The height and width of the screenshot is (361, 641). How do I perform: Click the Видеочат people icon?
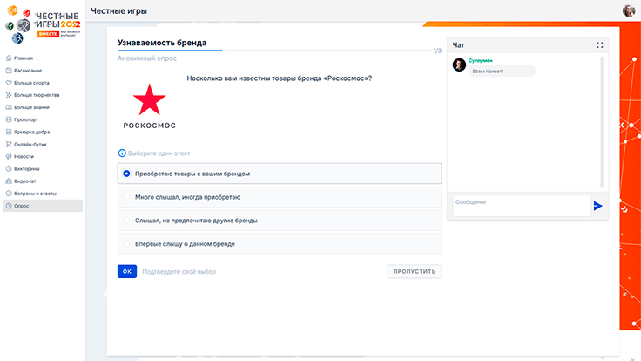9,180
